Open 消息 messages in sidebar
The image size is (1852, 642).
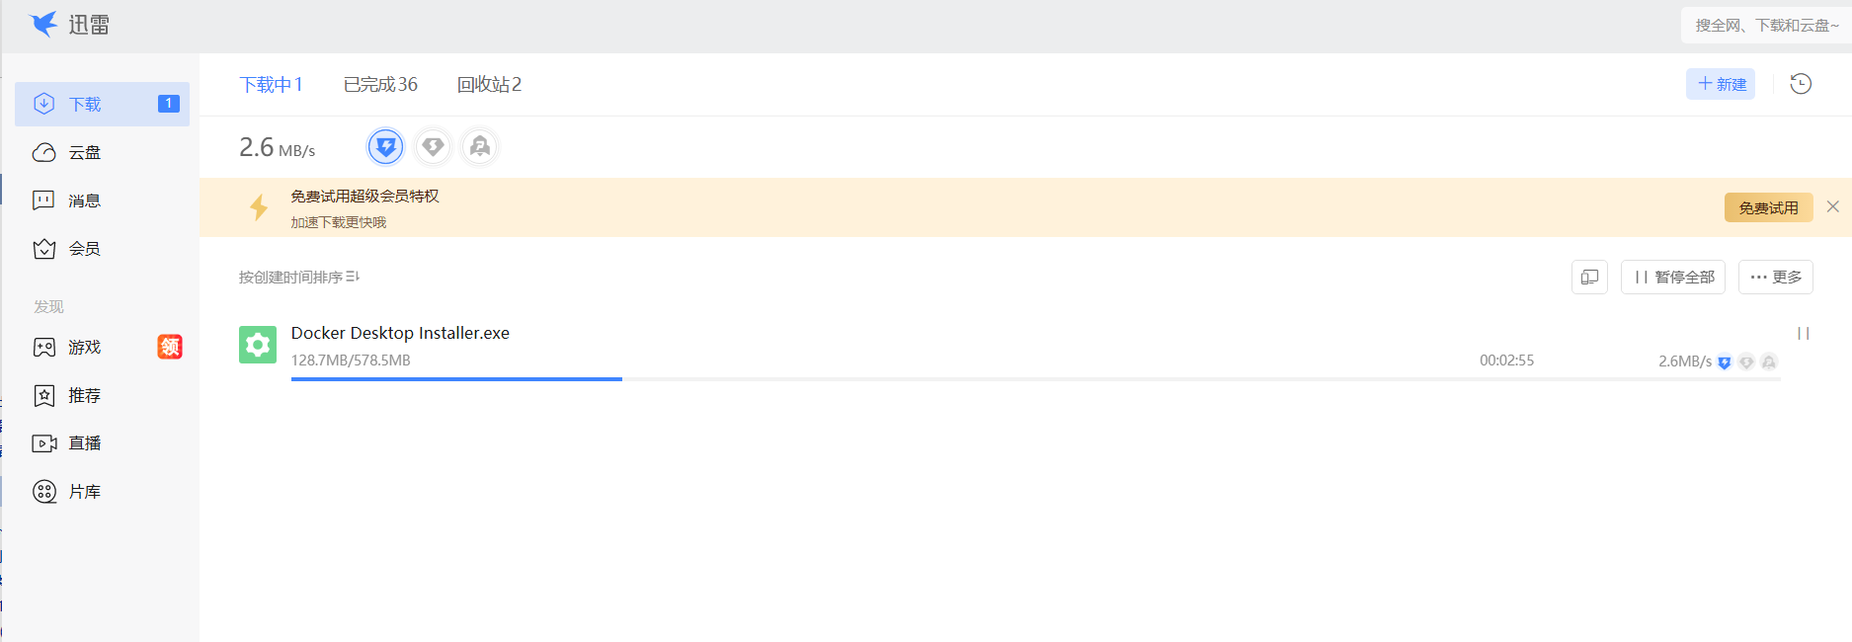tap(84, 201)
